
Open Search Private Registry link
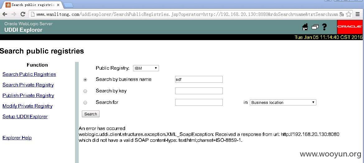point(28,85)
